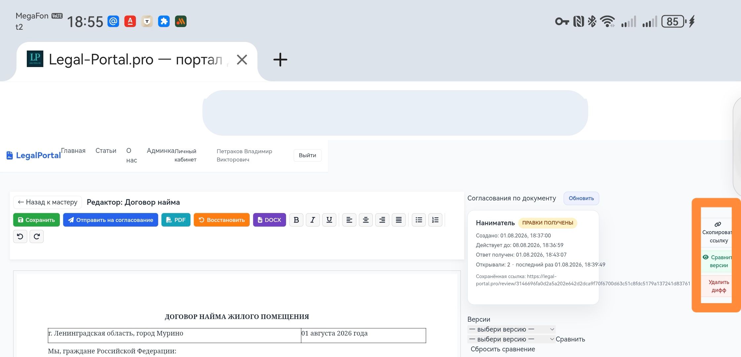741x357 pixels.
Task: Justify the text alignment
Action: click(399, 220)
